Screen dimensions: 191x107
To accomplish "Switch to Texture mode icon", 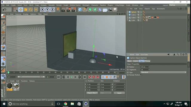I will click(x=3, y=28).
